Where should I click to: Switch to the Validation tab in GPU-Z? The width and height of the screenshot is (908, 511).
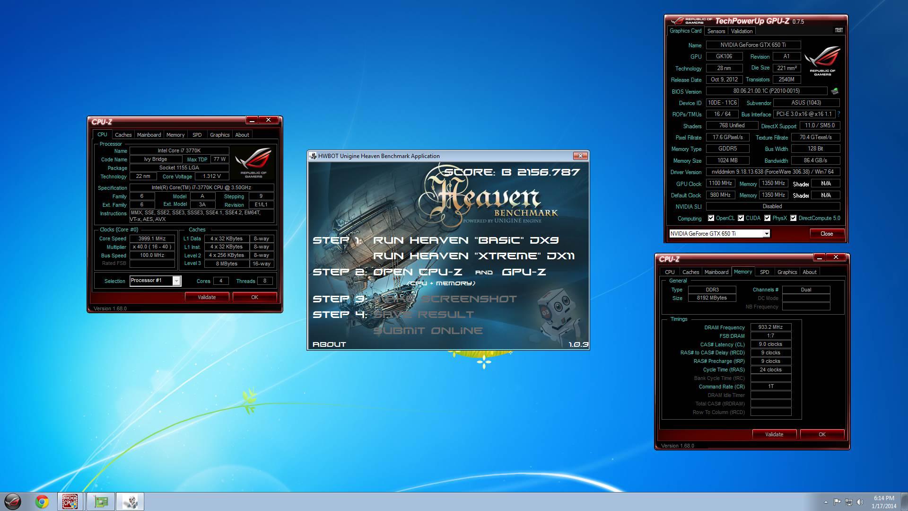click(741, 31)
